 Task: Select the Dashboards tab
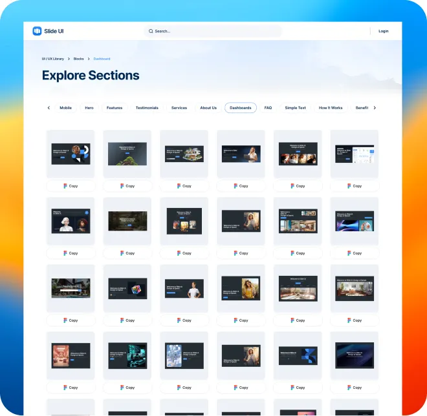241,108
